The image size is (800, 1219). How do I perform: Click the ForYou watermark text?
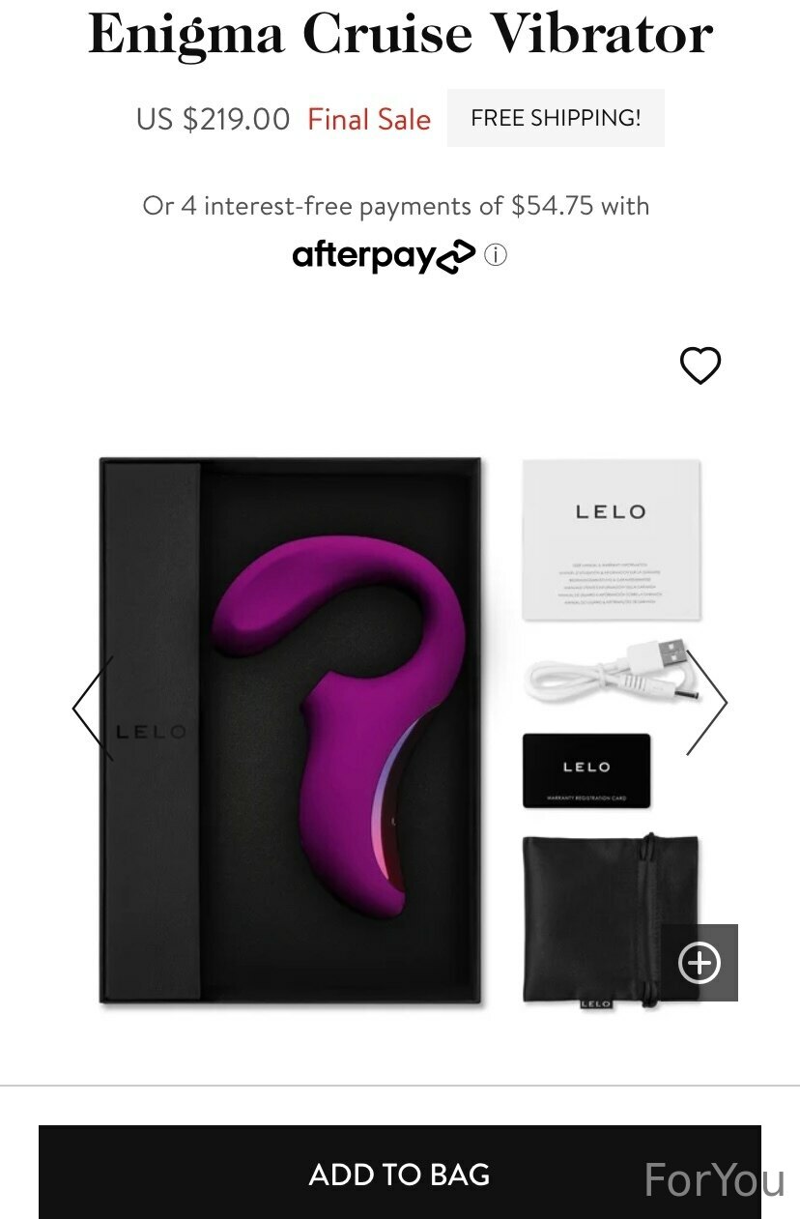[714, 1180]
